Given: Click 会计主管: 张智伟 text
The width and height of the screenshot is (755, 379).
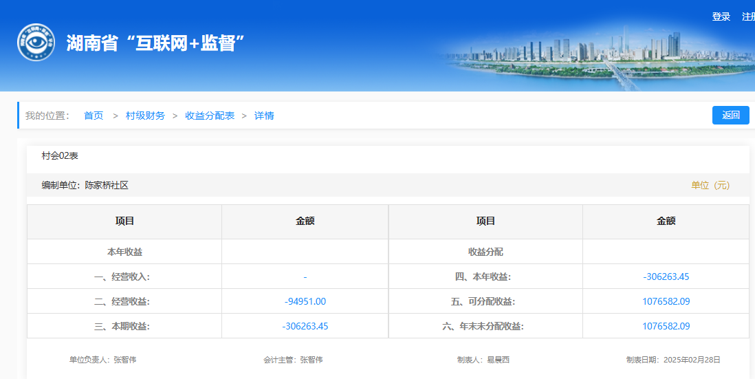Looking at the screenshot, I should (293, 360).
